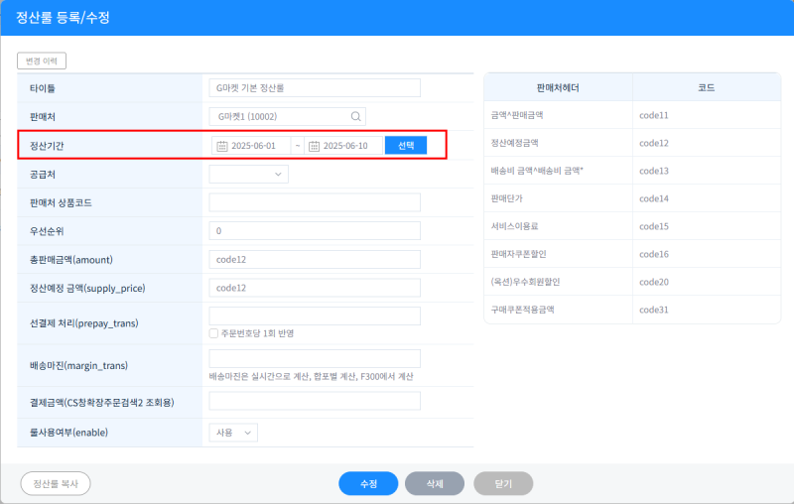The width and height of the screenshot is (794, 504).
Task: Click the search icon in 판매처 field
Action: [x=356, y=116]
